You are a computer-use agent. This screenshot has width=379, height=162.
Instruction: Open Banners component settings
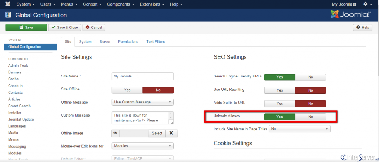(15, 72)
